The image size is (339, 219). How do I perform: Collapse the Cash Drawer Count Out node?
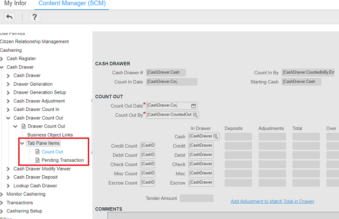coord(8,118)
